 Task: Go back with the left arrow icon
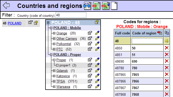point(6,5)
